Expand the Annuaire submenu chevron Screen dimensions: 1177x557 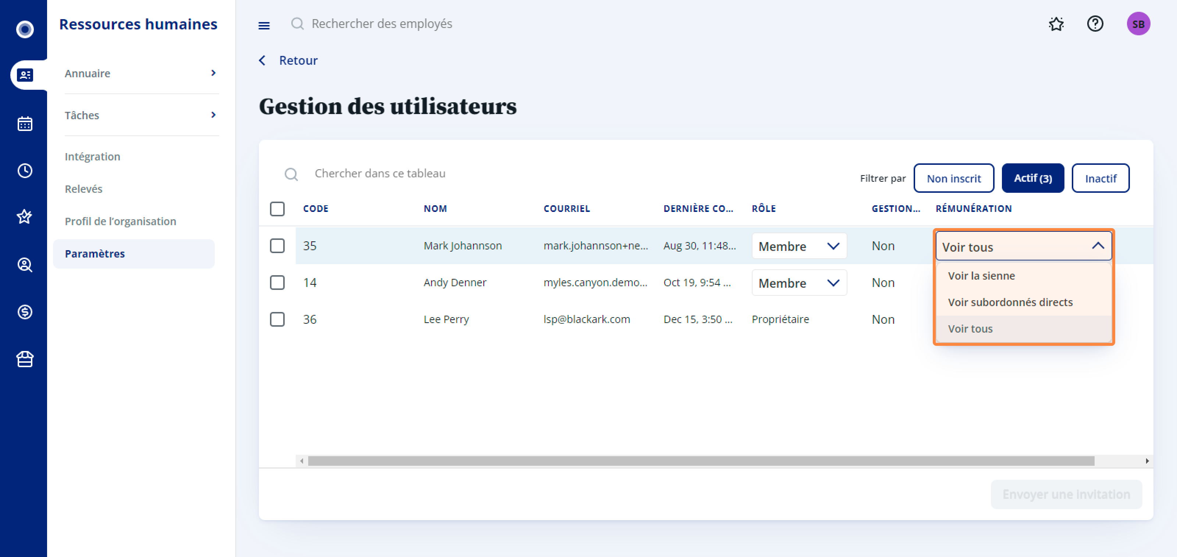click(x=213, y=73)
